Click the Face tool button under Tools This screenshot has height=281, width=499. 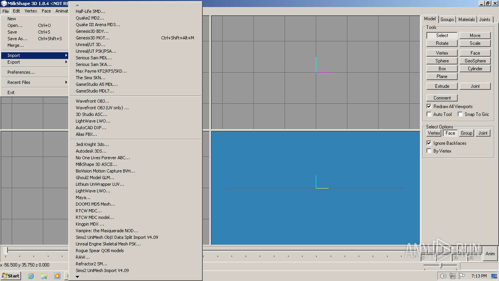click(x=475, y=53)
